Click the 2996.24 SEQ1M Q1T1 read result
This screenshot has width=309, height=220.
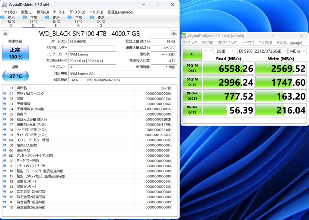(229, 82)
